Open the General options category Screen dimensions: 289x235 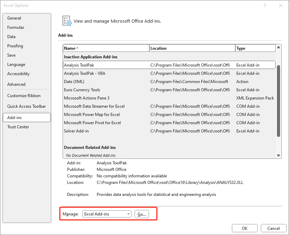[x=14, y=18]
